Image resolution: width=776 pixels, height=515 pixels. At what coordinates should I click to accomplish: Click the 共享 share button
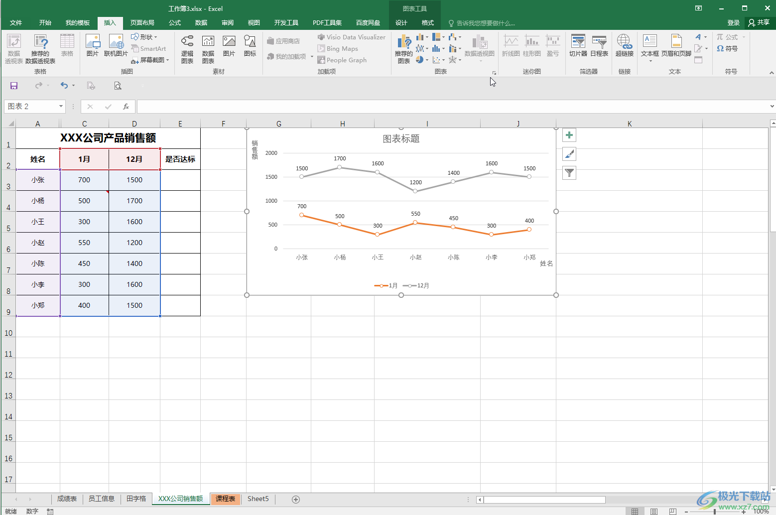point(759,23)
